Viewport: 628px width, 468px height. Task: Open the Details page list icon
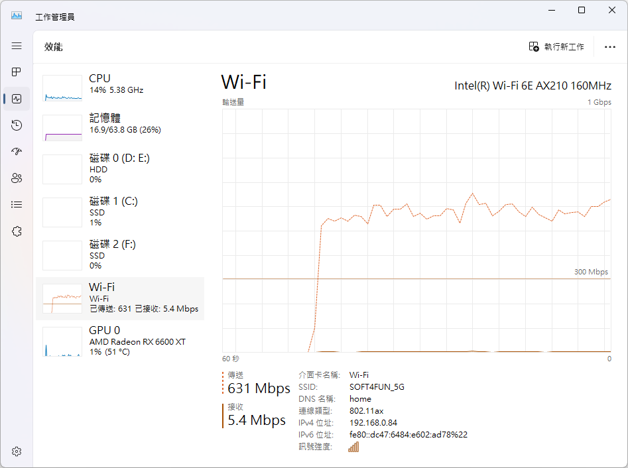coord(17,205)
